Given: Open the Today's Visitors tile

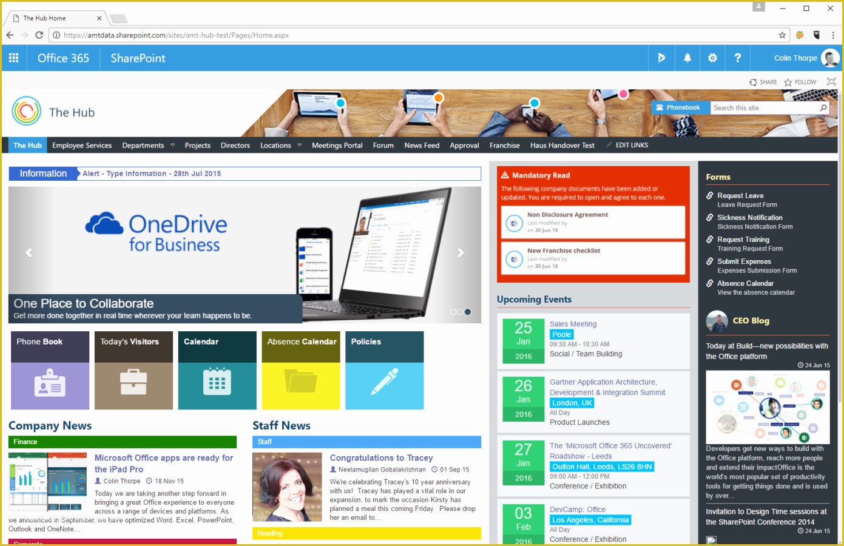Looking at the screenshot, I should 133,370.
